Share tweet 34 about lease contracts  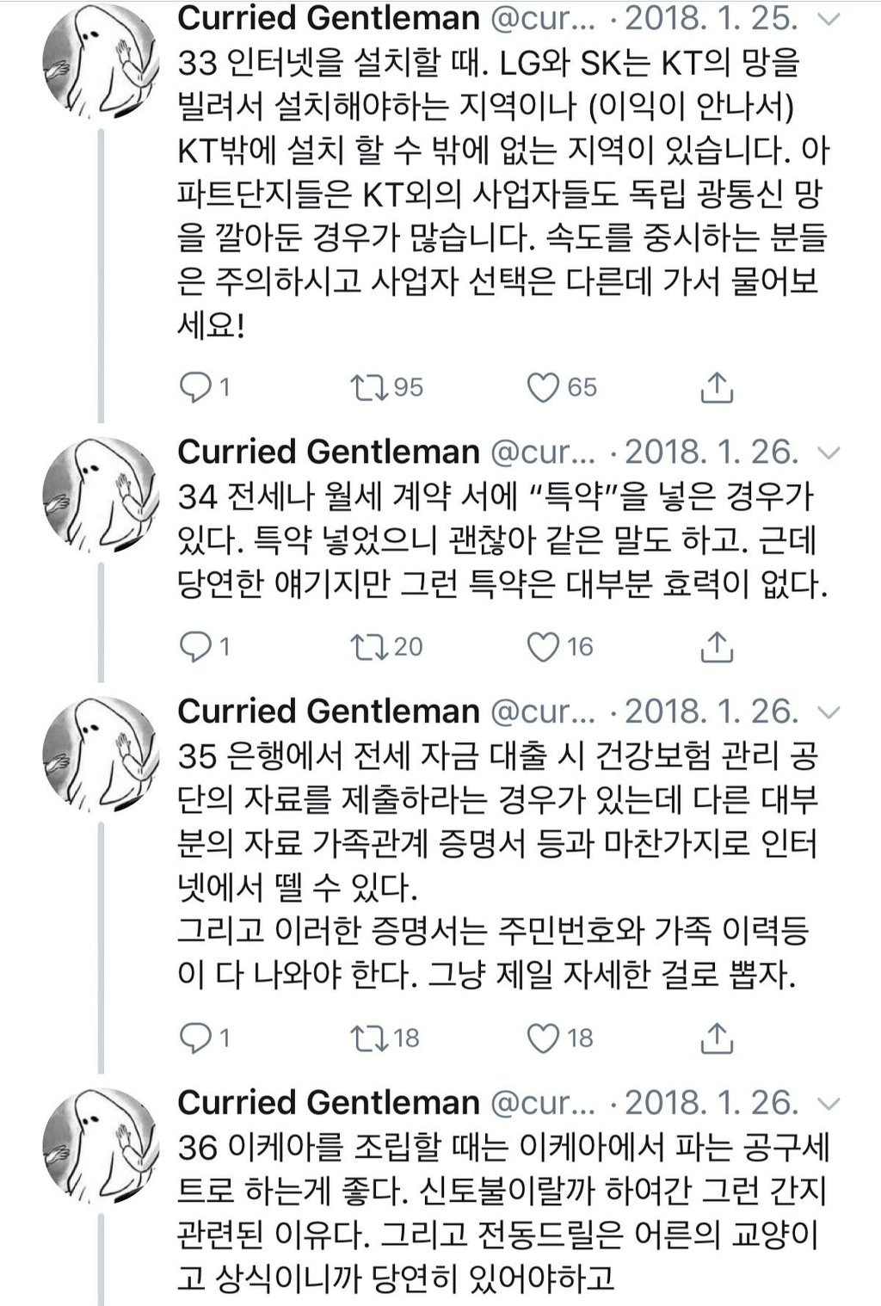716,647
